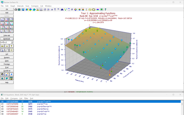
Task: Click the rainbow stripes toolbar icon
Action: 79,10
